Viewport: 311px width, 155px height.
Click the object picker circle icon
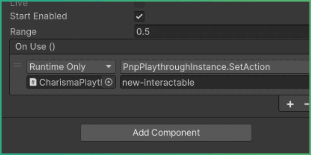pos(109,82)
